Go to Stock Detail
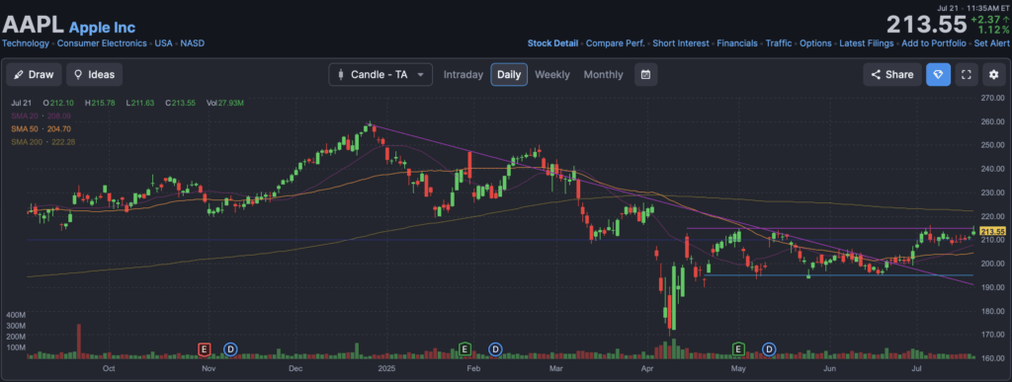1012x382 pixels. [x=552, y=43]
